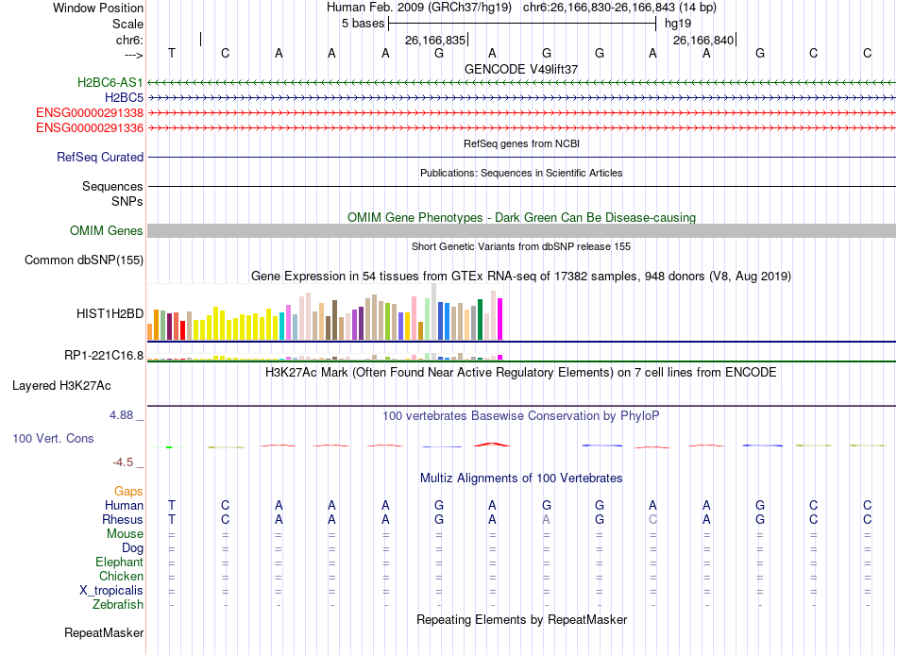
Task: Click the dark green bar in HIST1H2BD chart
Action: pyautogui.click(x=480, y=320)
